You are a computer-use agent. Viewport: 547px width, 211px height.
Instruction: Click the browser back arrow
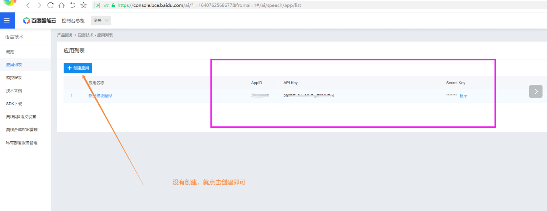coord(28,5)
